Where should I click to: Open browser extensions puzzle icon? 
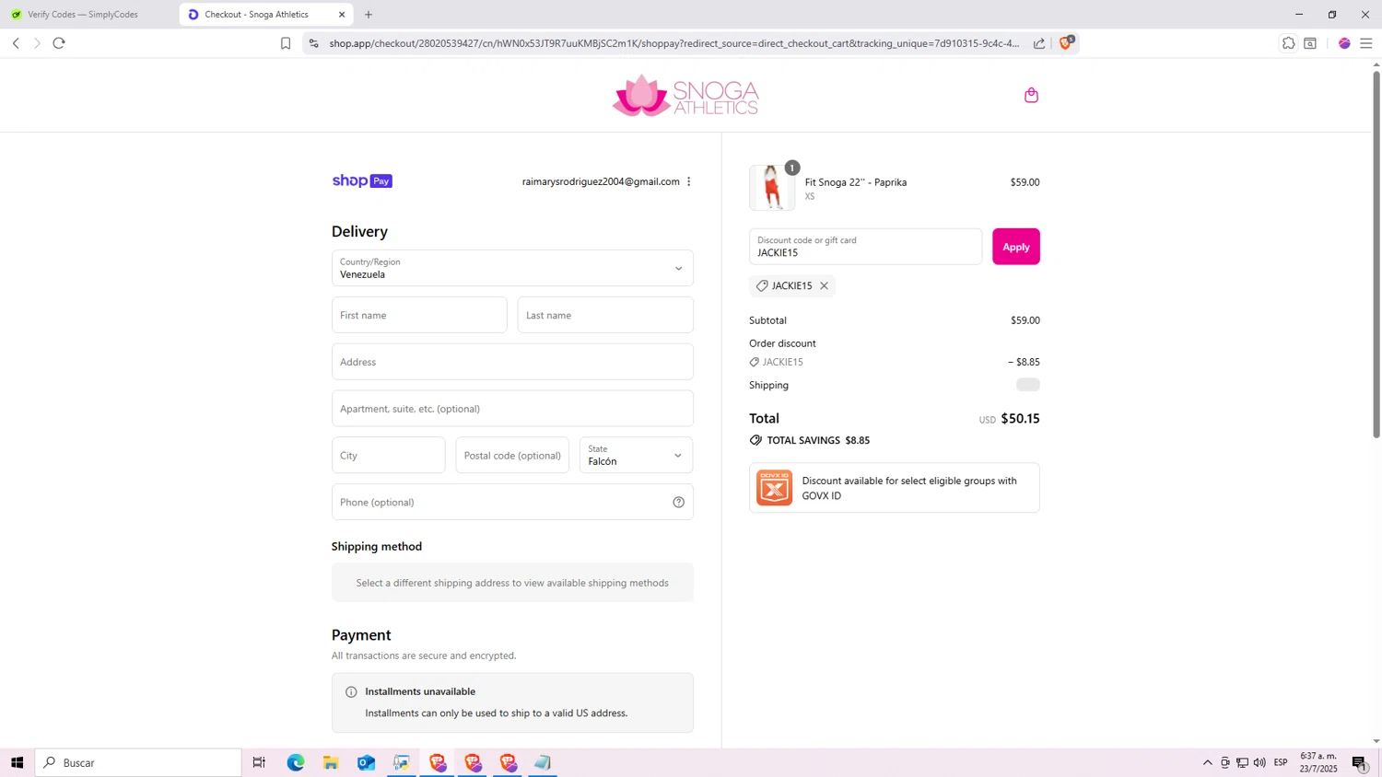point(1288,43)
